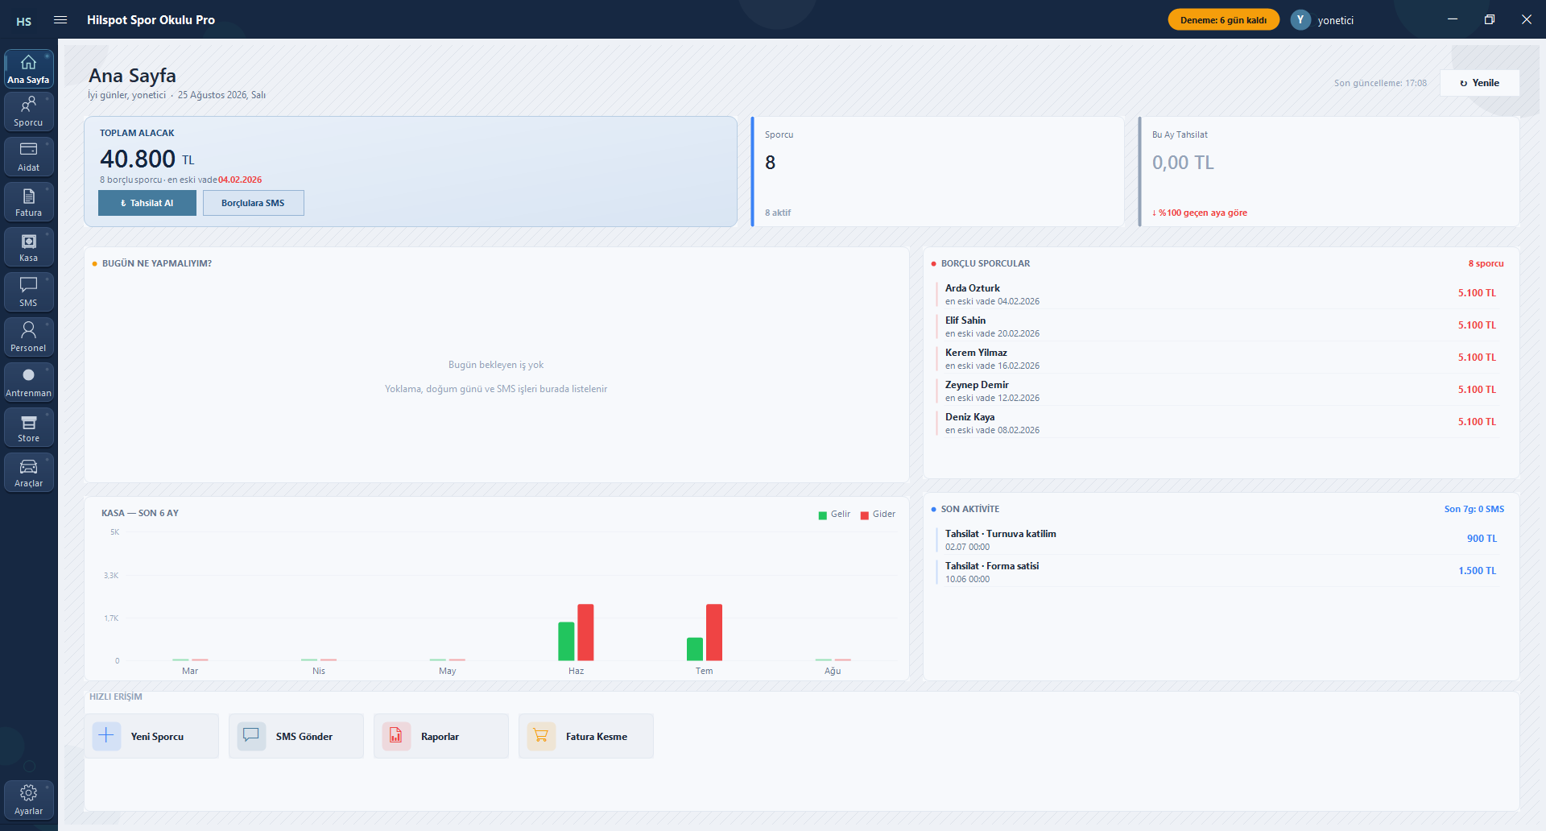Click the Sporcu count card
The width and height of the screenshot is (1546, 831).
tap(937, 172)
